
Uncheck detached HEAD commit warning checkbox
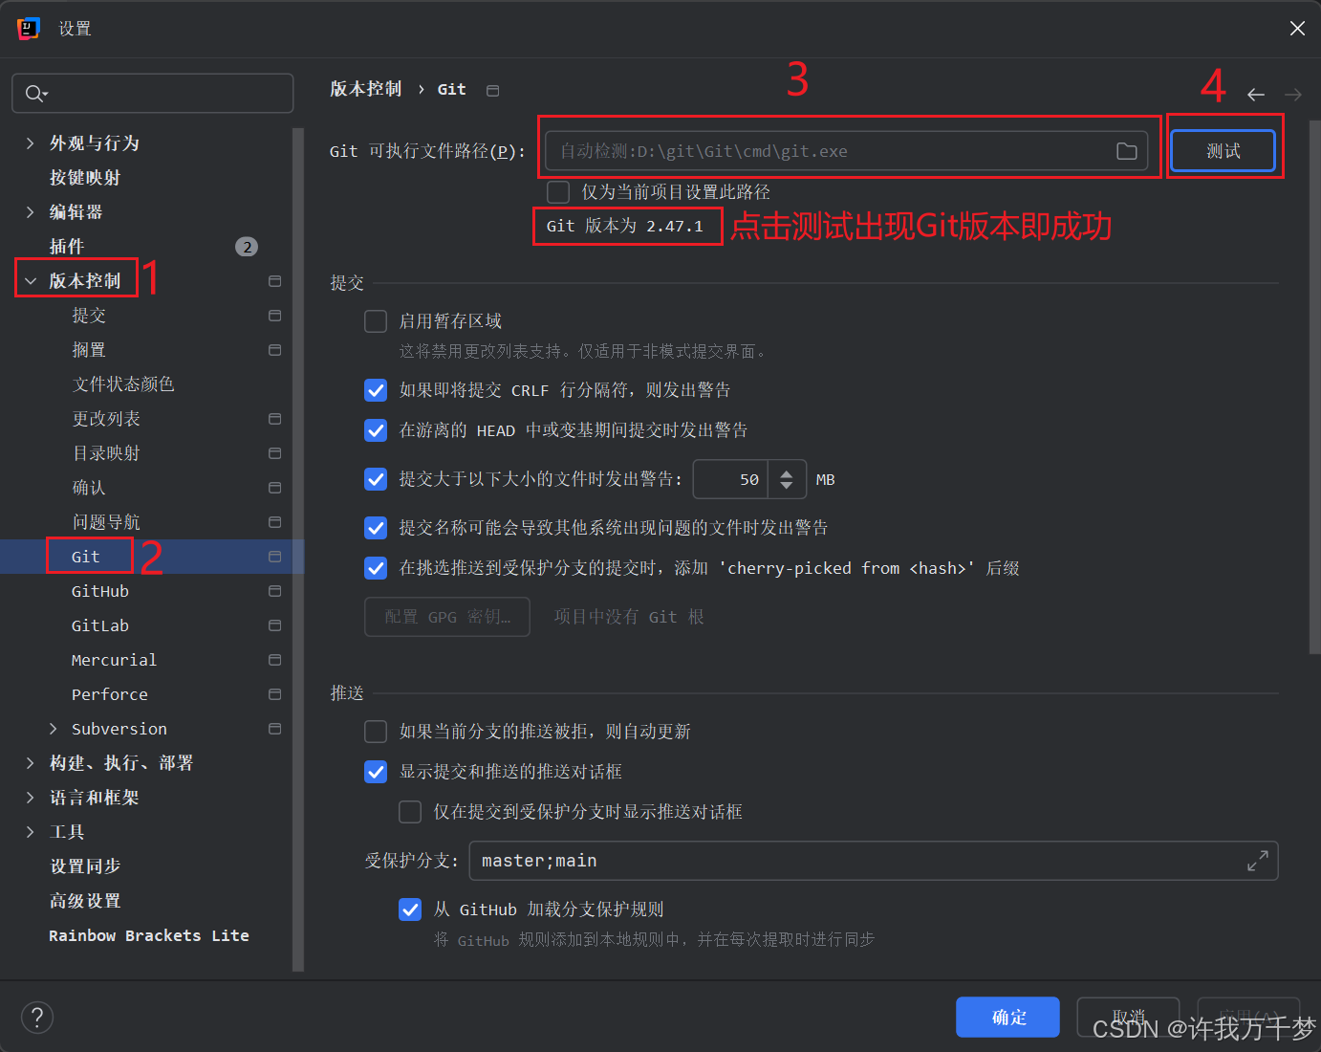376,430
